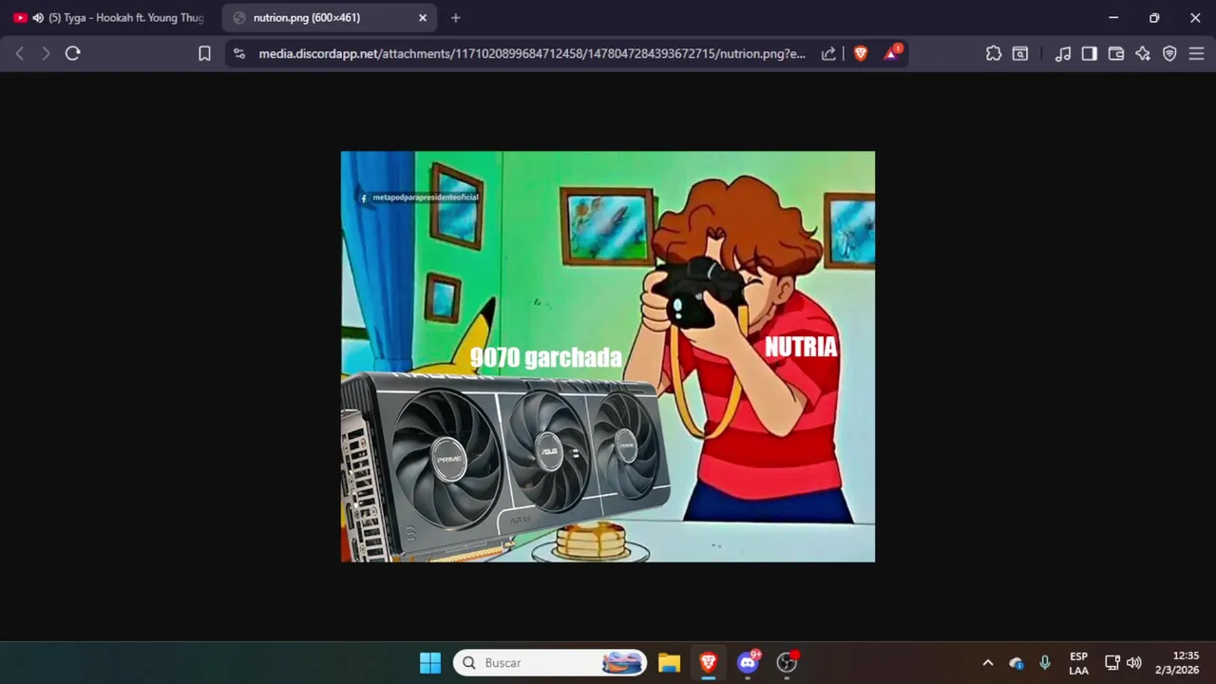Open Leo AI sparkle icon
1216x684 pixels.
pyautogui.click(x=1143, y=54)
